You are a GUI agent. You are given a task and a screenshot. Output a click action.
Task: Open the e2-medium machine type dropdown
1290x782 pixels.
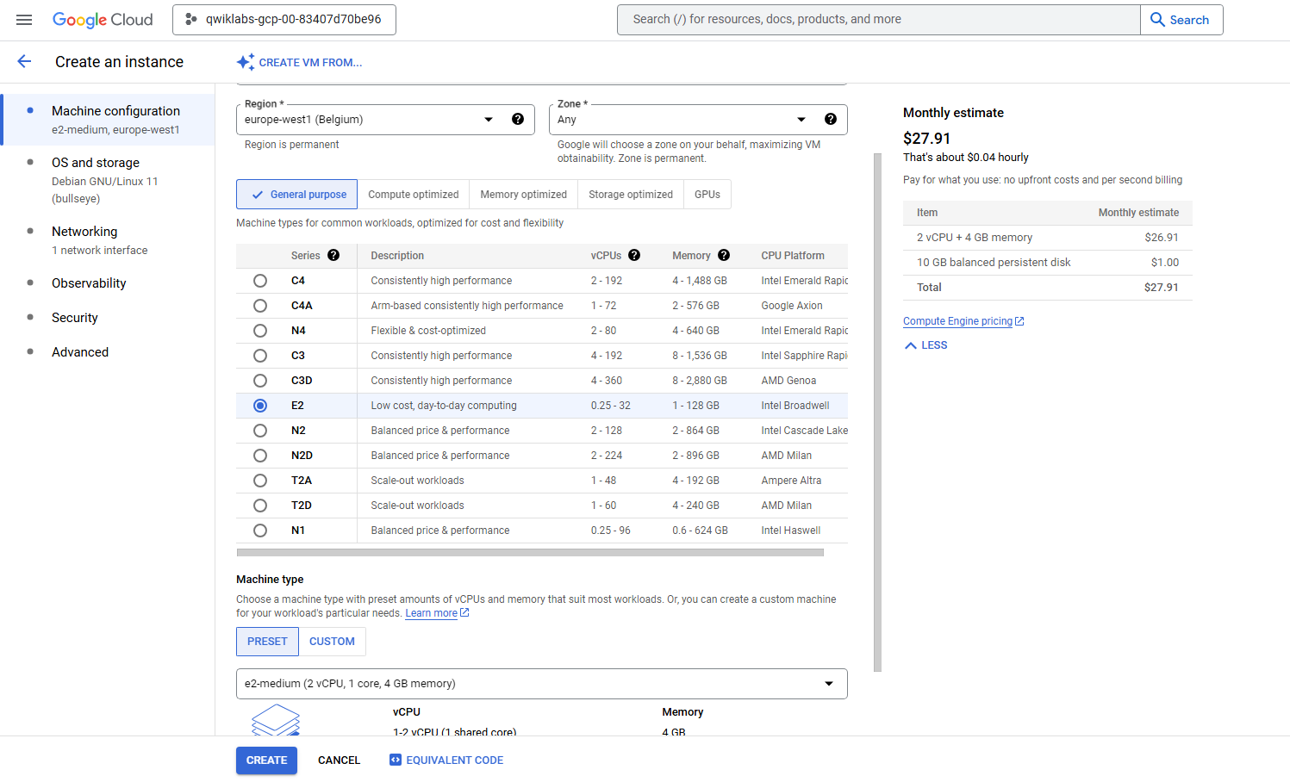[542, 684]
